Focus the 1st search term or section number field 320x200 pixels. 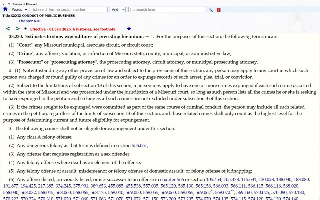pos(69,9)
